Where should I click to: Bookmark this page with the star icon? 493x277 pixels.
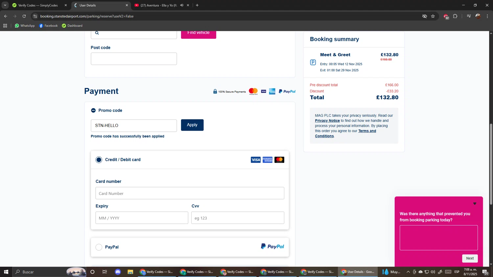click(433, 16)
